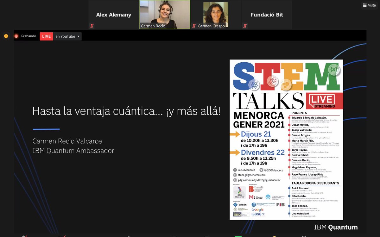Click the 'Dijous 21' date on poster

pos(256,134)
